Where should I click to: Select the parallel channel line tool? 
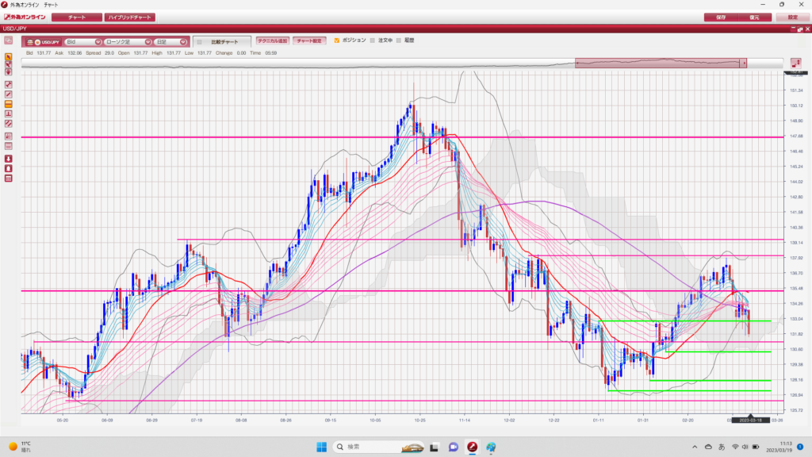tap(8, 124)
